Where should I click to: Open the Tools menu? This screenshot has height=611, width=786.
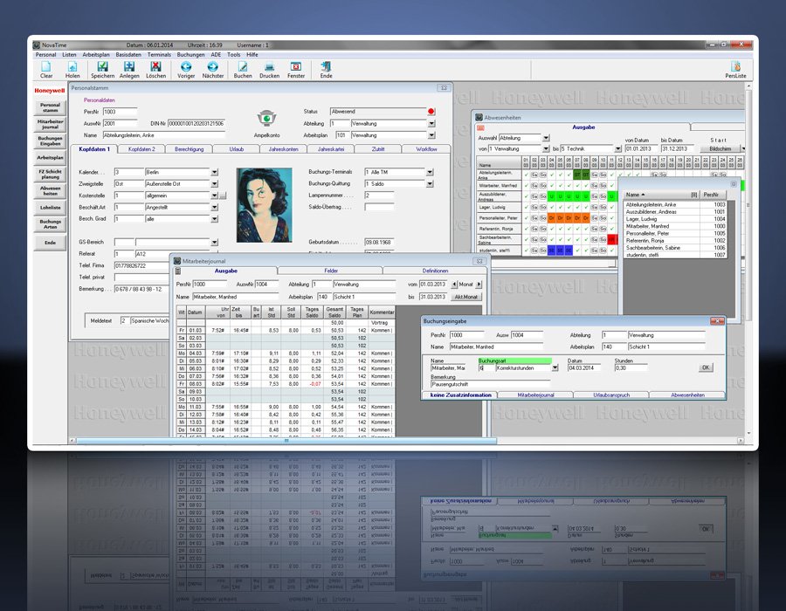click(233, 55)
